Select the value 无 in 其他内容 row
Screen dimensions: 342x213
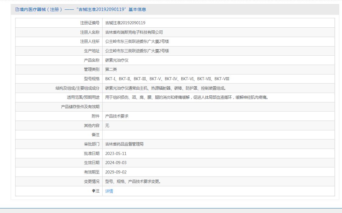(107, 125)
